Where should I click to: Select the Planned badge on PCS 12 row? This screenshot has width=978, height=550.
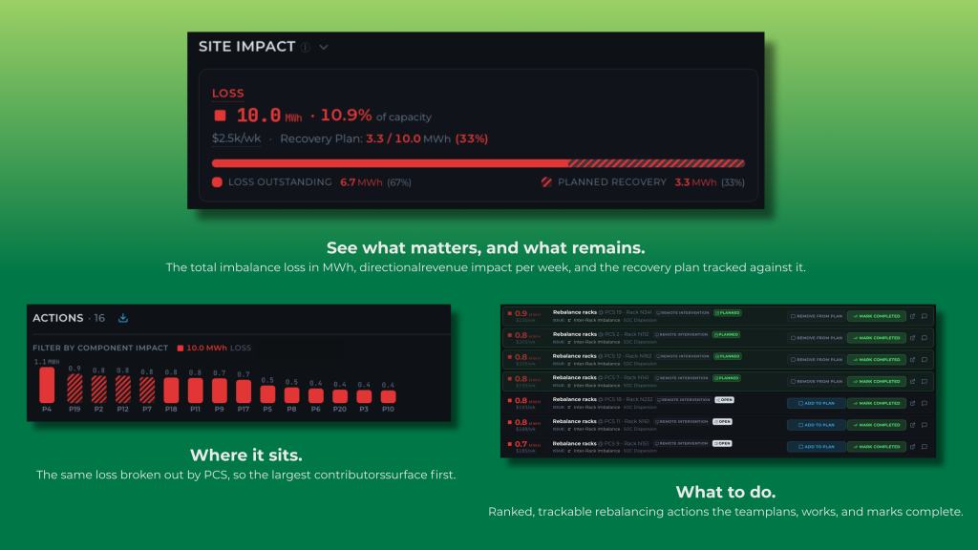[x=727, y=356]
